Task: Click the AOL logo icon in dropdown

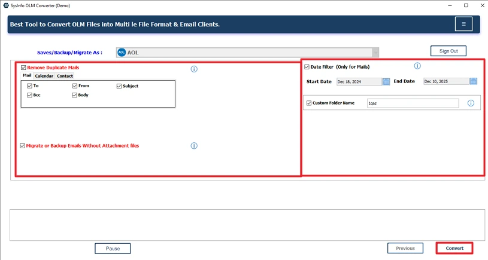Action: tap(122, 53)
